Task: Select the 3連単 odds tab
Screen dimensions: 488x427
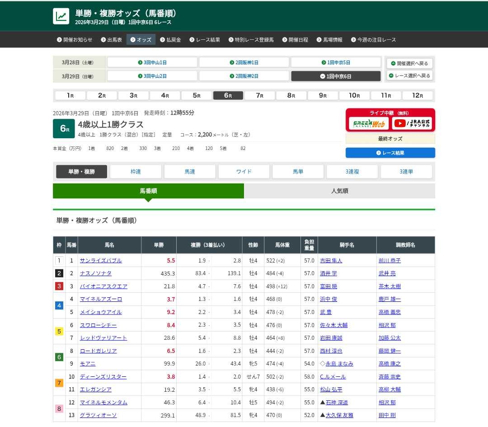Action: point(406,172)
